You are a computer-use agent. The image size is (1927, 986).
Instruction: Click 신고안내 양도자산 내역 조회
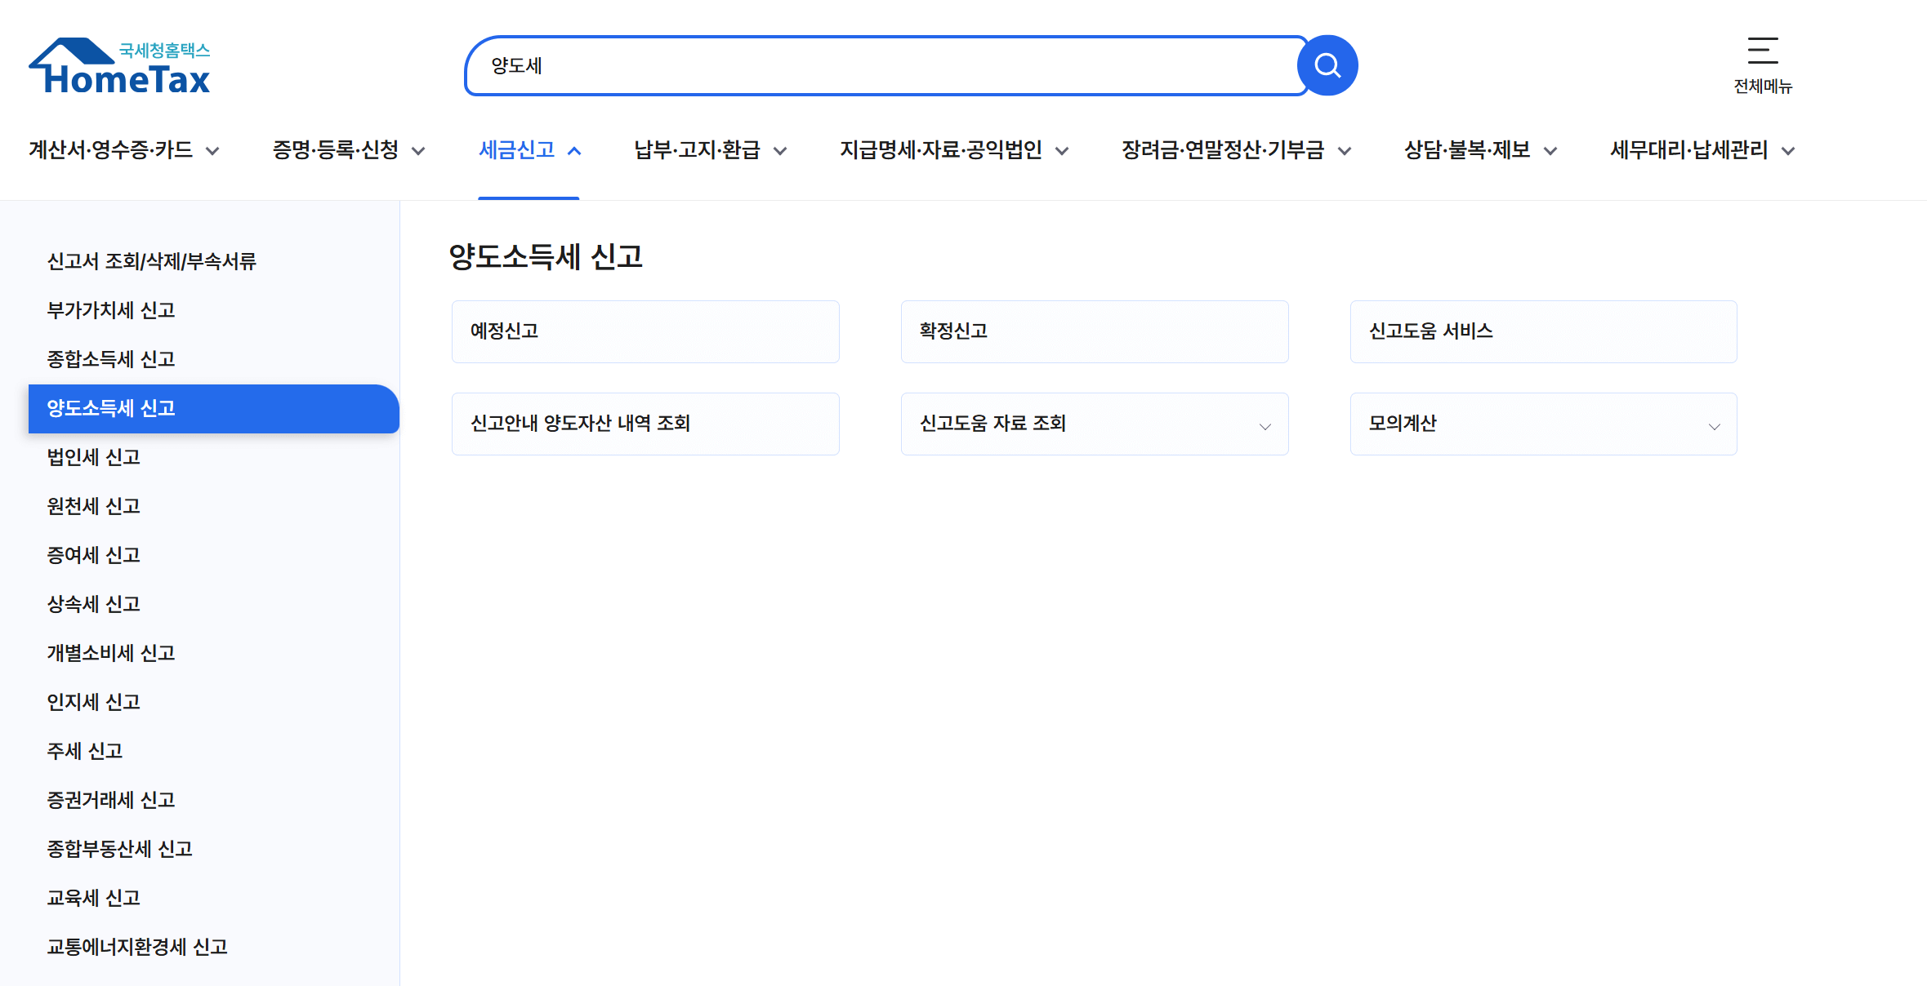[645, 424]
